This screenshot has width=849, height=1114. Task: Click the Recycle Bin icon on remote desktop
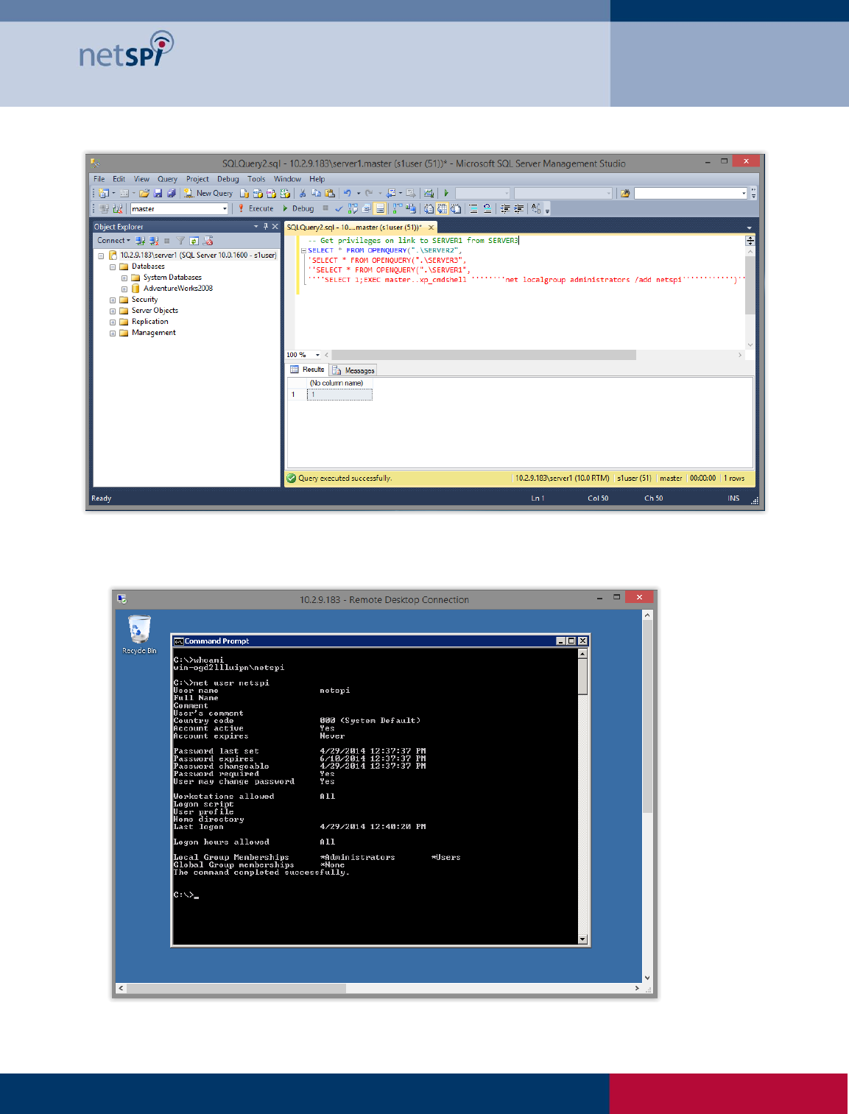coord(139,635)
